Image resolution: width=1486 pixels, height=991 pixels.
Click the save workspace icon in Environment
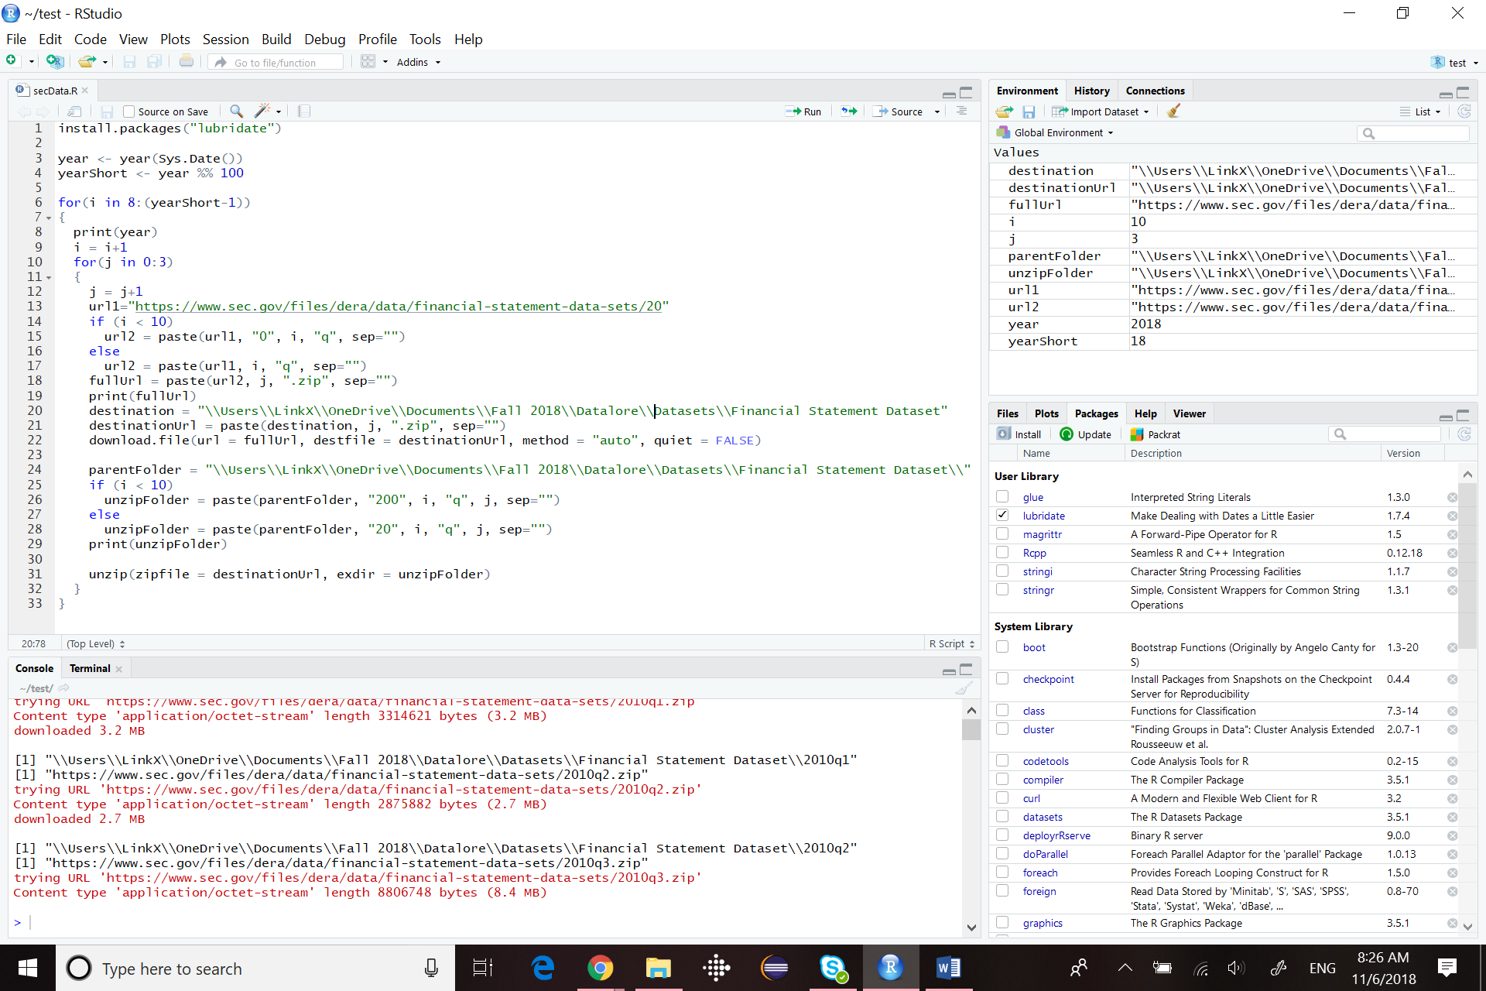click(1029, 111)
